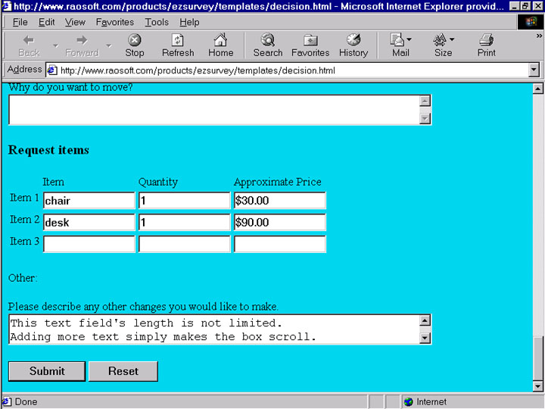
Task: Stop page loading with Stop icon
Action: tap(135, 40)
